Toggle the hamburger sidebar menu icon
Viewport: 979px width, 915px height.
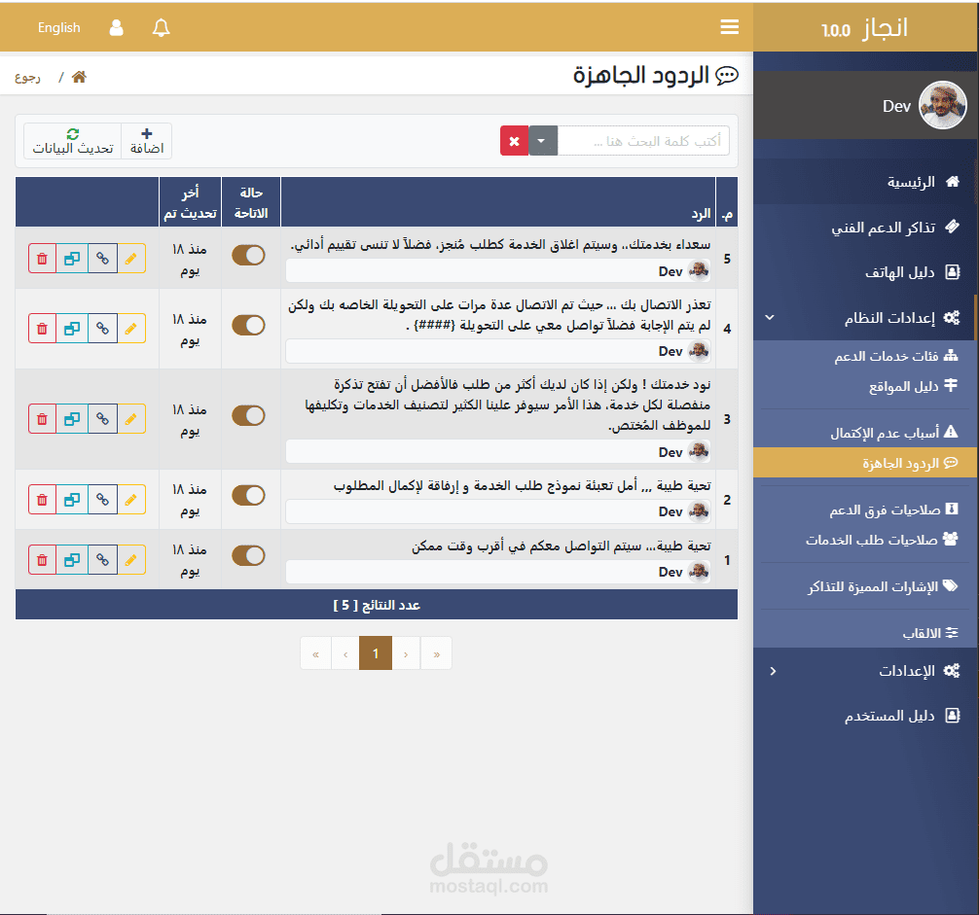(x=729, y=27)
